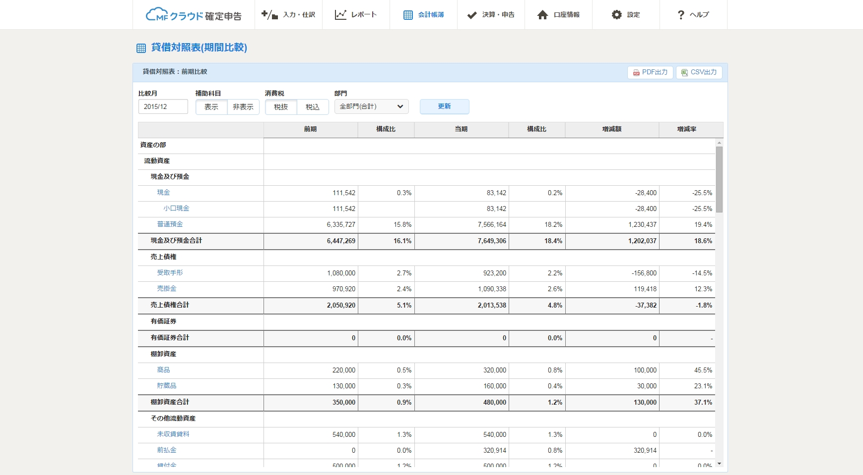Click the 当期 column header
The image size is (863, 475).
click(x=462, y=129)
